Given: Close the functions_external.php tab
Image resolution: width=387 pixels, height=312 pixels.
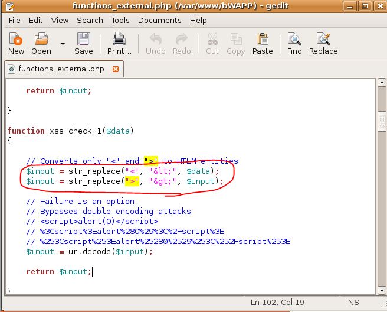Looking at the screenshot, I should click(116, 69).
